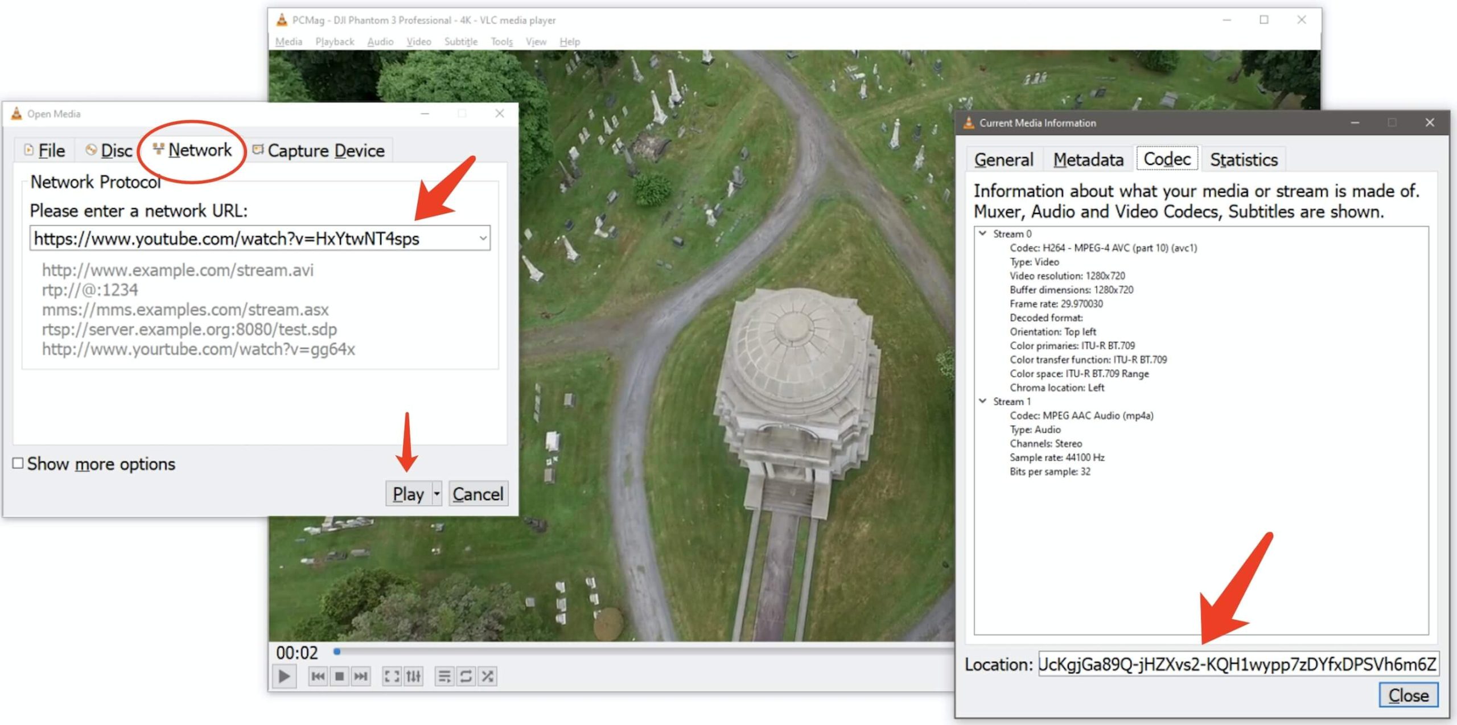1457x725 pixels.
Task: Switch to the Statistics tab
Action: point(1244,159)
